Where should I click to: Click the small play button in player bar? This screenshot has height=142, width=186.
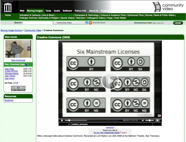[62, 121]
